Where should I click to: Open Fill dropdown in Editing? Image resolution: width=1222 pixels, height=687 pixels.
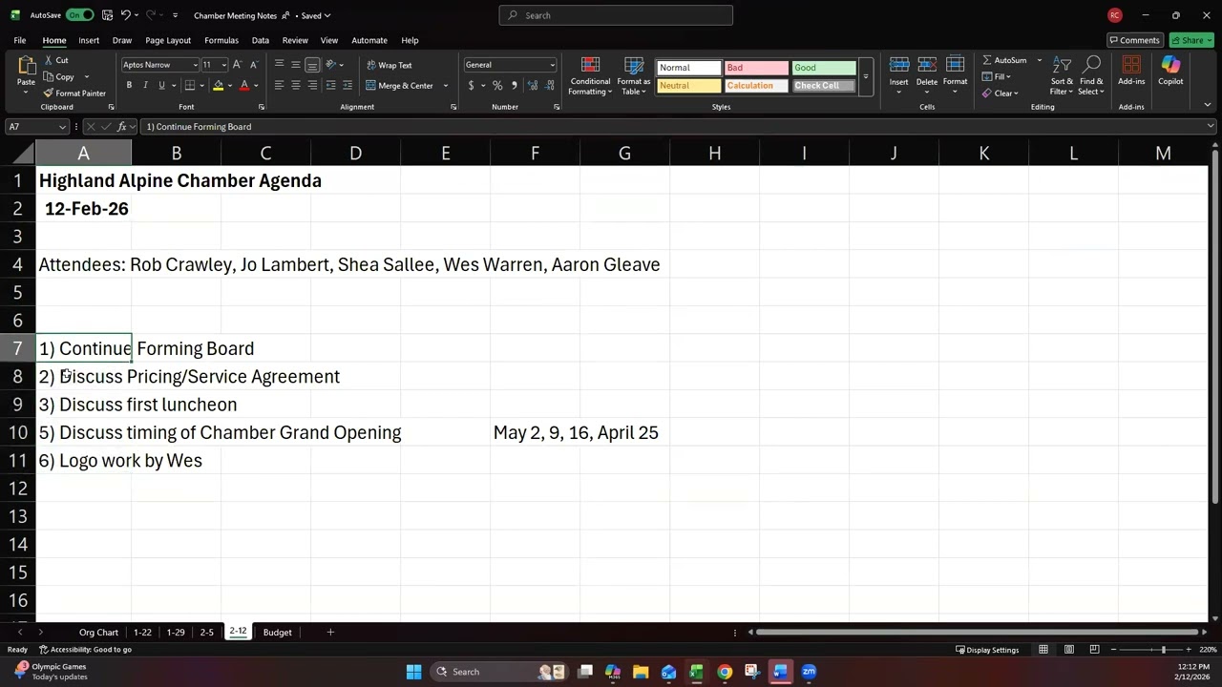(x=997, y=76)
